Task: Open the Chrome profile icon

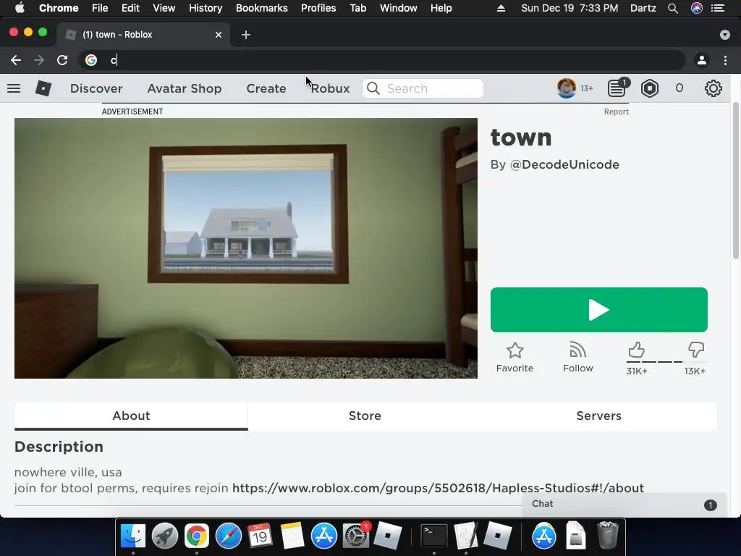Action: (702, 60)
